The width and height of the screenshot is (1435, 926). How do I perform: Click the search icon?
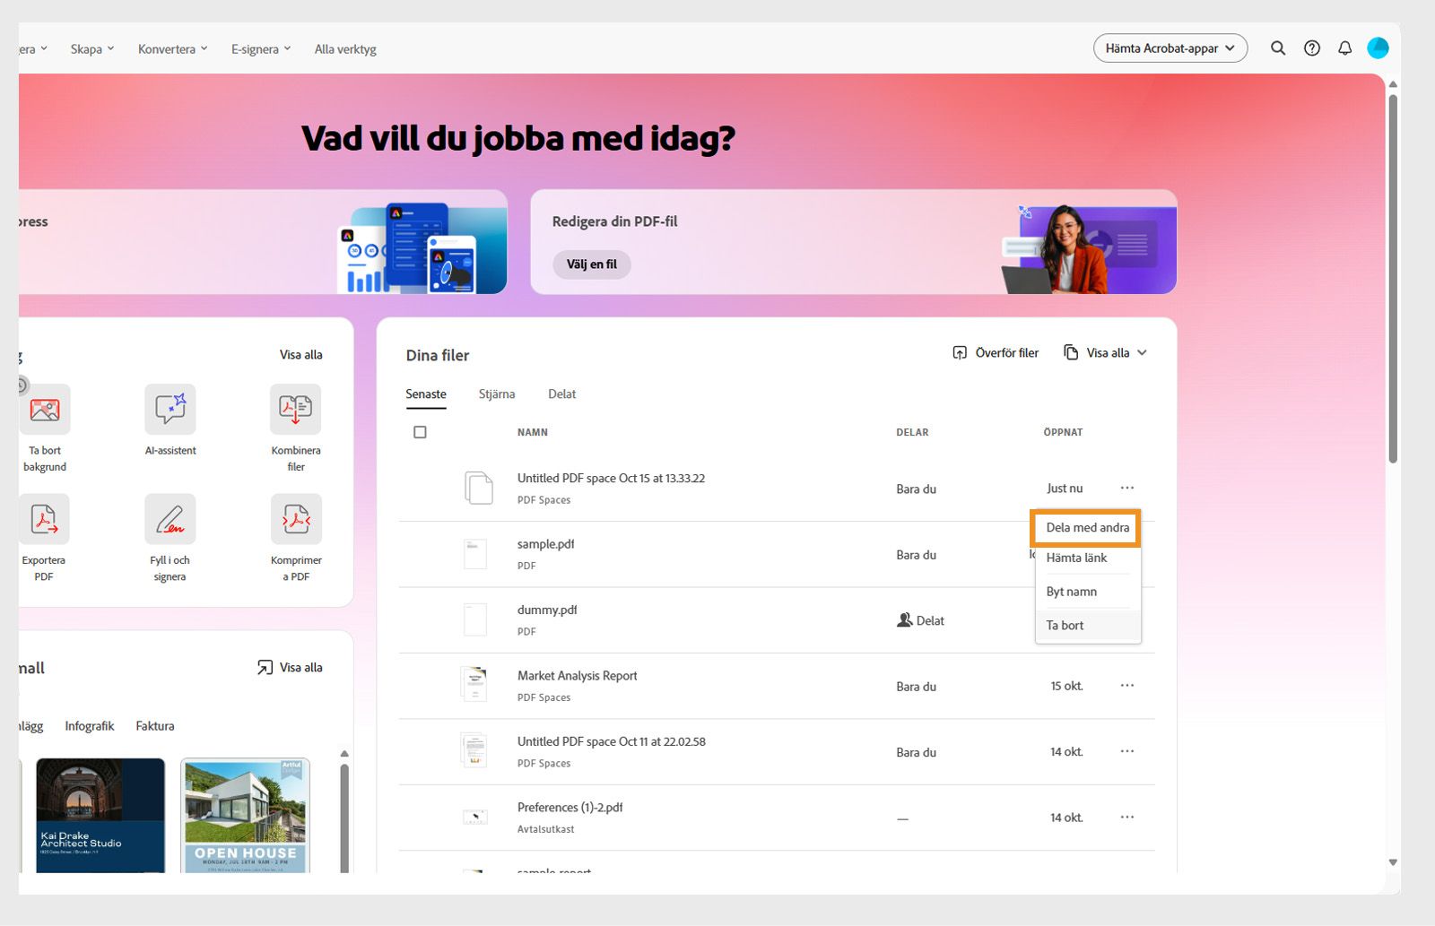coord(1277,48)
